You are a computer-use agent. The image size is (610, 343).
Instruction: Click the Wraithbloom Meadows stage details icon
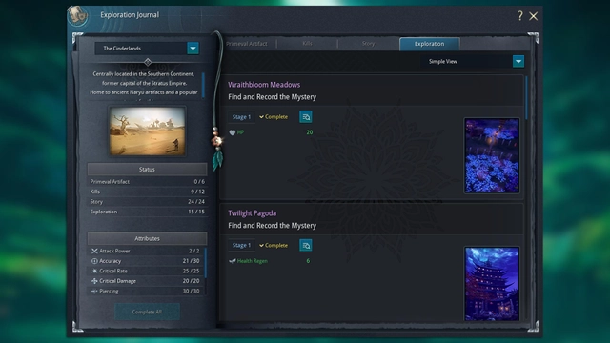coord(306,116)
